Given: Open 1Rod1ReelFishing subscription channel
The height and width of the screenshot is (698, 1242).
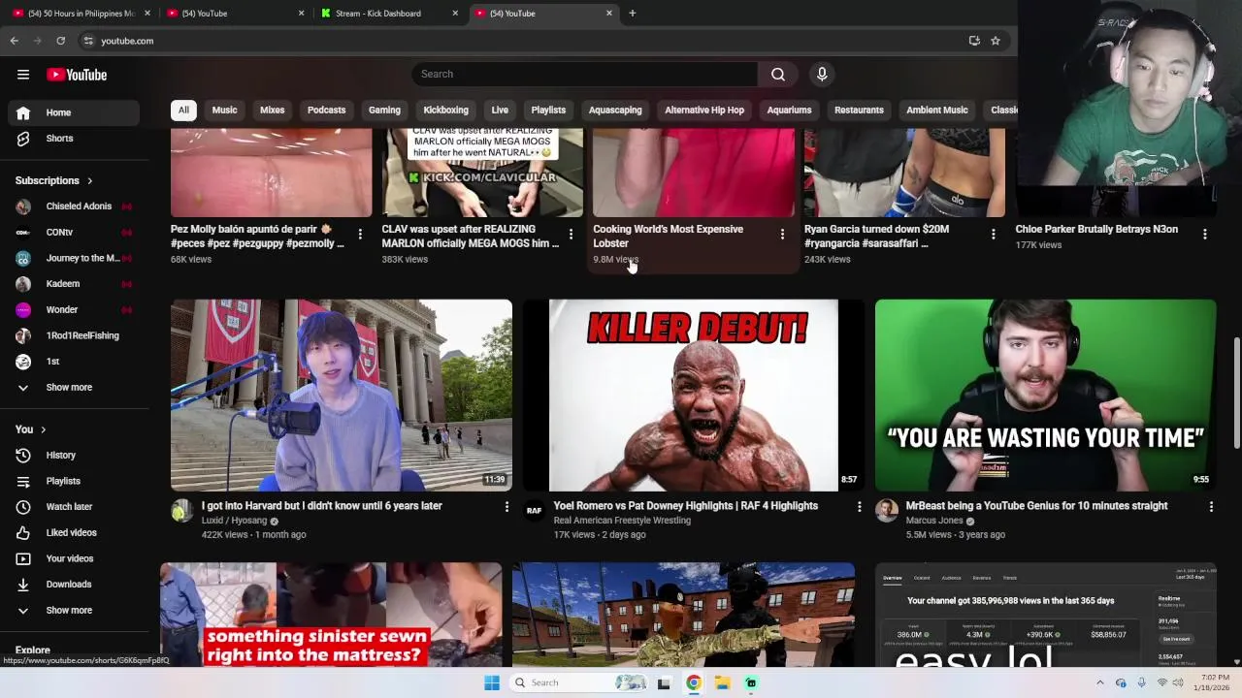Looking at the screenshot, I should 74,335.
